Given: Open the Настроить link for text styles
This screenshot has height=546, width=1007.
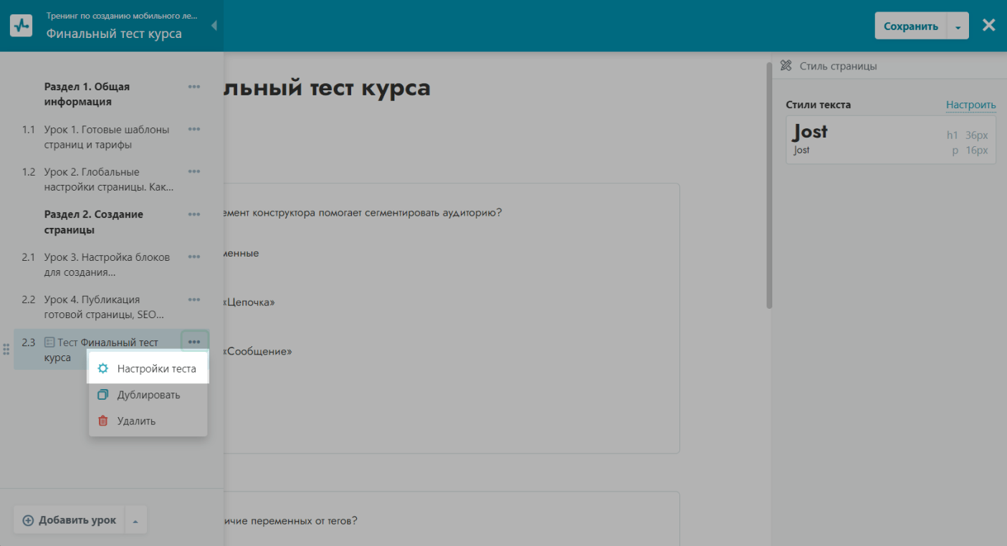Looking at the screenshot, I should [x=971, y=105].
